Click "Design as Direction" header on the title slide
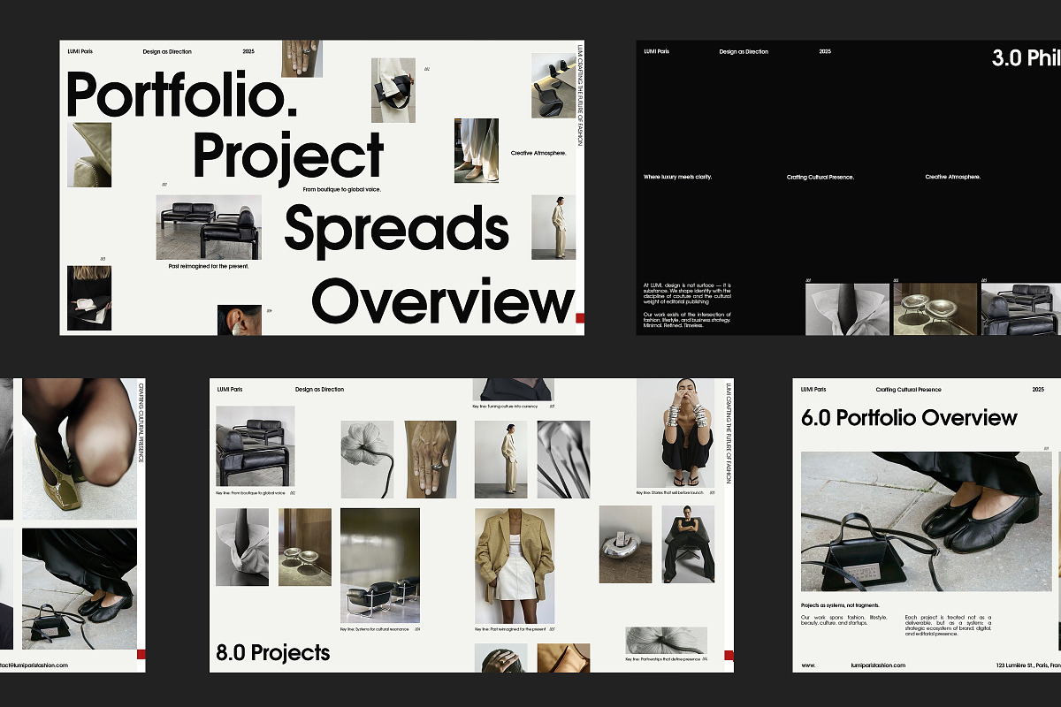This screenshot has height=707, width=1061. point(167,51)
